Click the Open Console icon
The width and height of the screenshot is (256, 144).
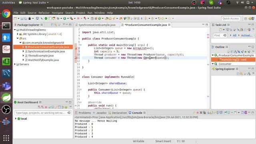pos(235,113)
